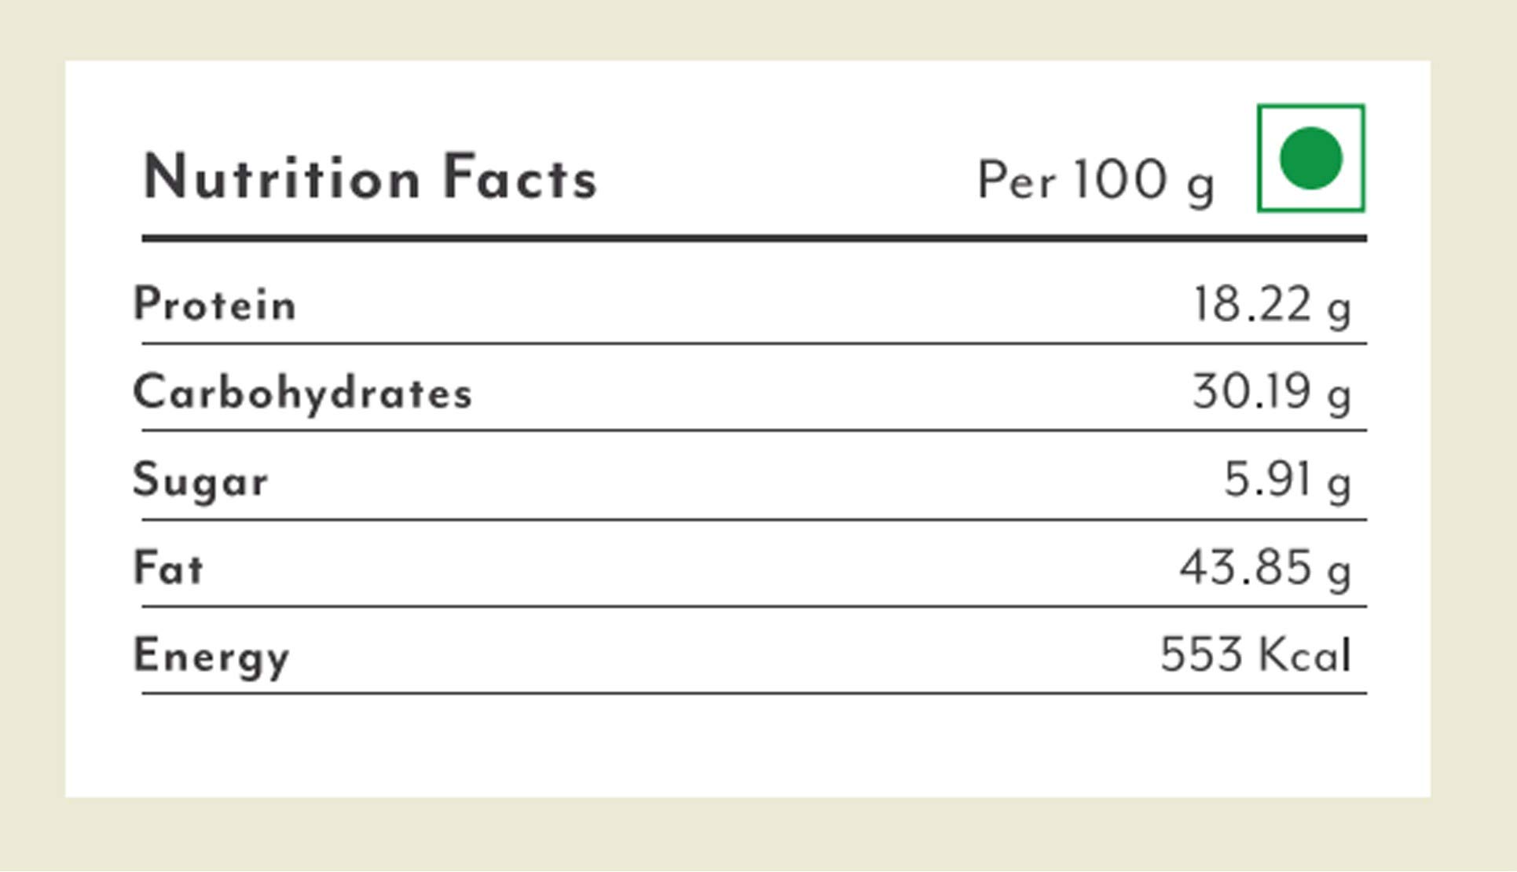Click the Kcal unit text
The height and width of the screenshot is (872, 1517).
[x=1304, y=654]
